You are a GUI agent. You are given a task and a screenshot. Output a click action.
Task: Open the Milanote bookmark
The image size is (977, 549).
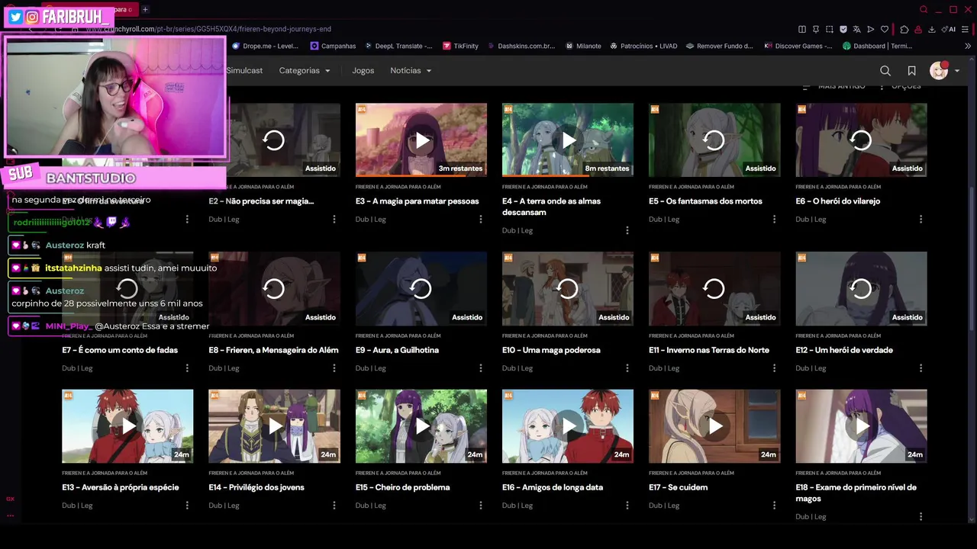pyautogui.click(x=583, y=46)
